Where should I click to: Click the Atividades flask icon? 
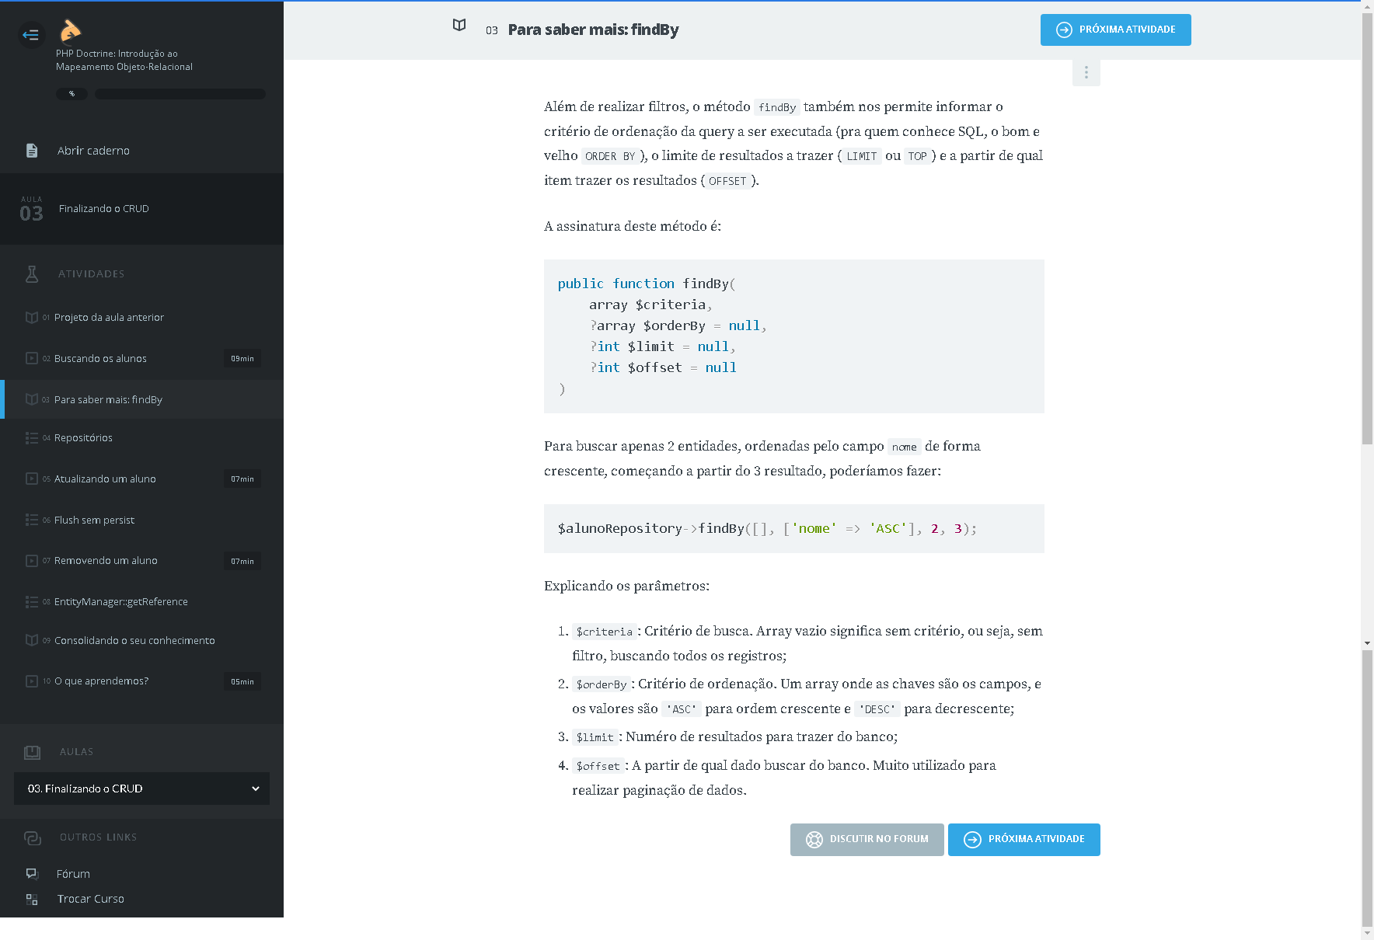pyautogui.click(x=32, y=274)
